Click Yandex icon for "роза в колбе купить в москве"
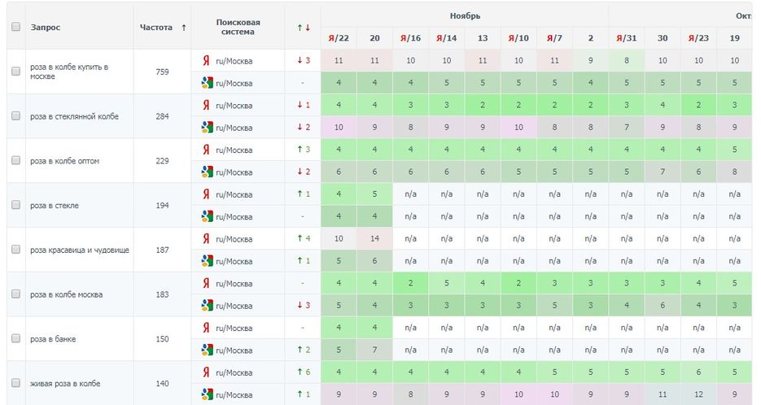 click(x=206, y=60)
